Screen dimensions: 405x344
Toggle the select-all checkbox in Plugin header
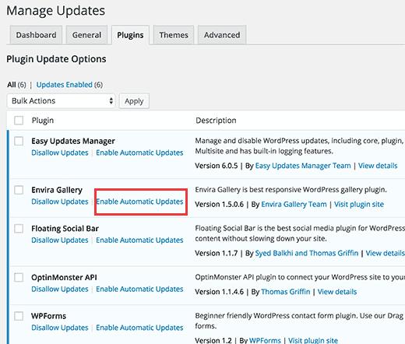coord(19,121)
